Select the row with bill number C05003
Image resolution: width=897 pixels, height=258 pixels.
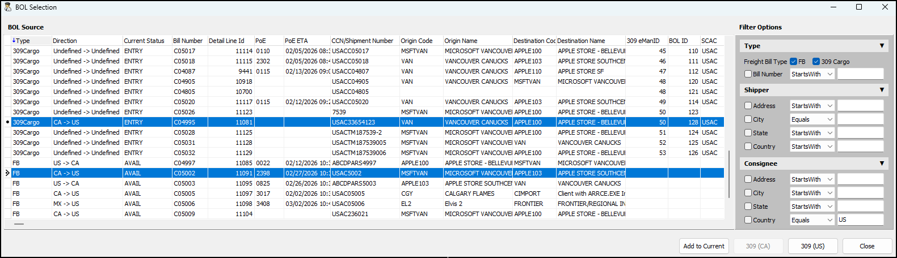[x=184, y=183]
